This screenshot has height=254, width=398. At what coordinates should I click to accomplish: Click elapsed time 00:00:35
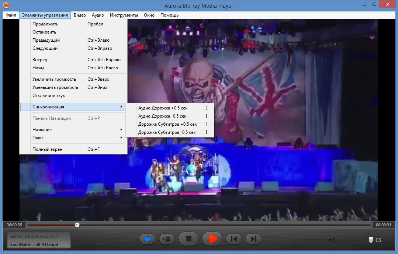click(14, 225)
